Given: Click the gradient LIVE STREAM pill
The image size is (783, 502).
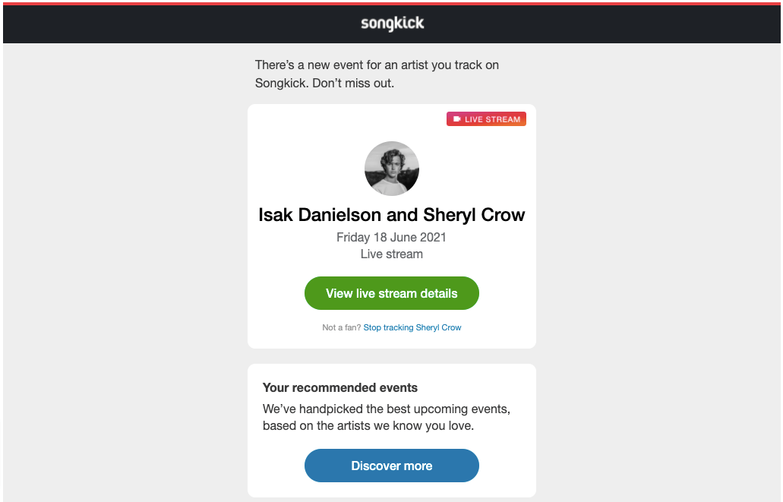Looking at the screenshot, I should [486, 118].
